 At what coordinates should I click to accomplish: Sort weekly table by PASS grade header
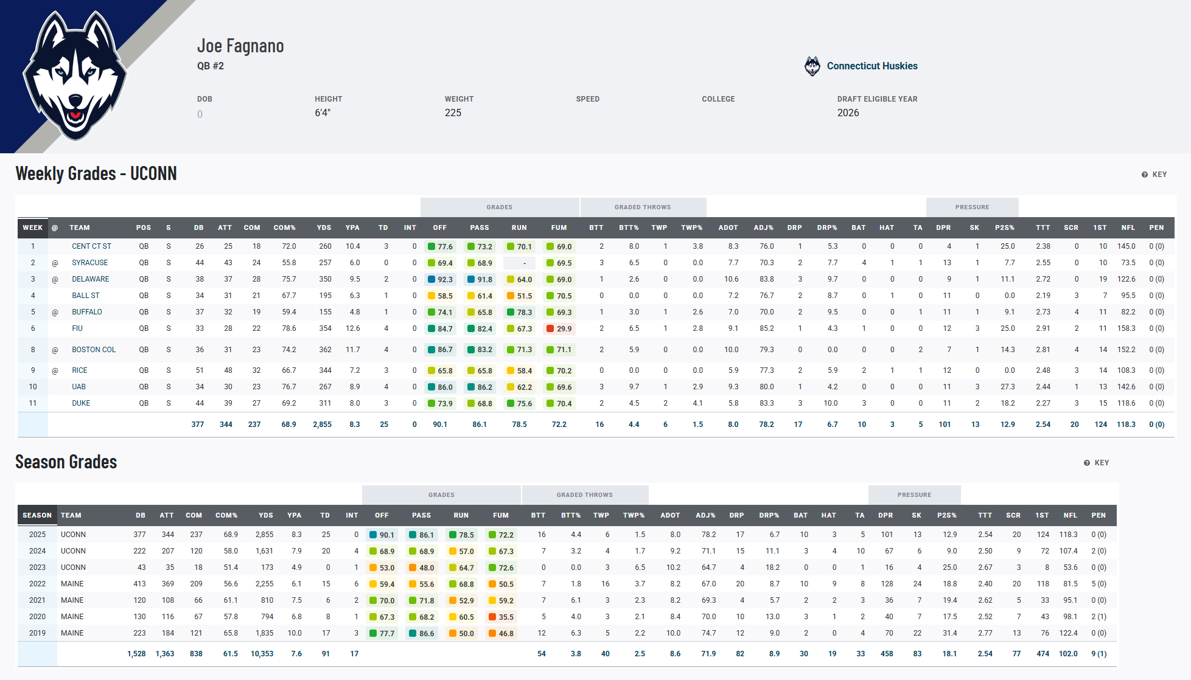479,227
